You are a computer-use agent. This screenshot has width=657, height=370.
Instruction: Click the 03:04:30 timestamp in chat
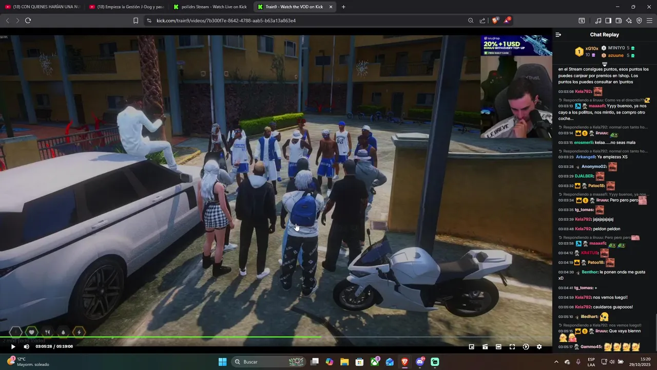click(x=566, y=272)
